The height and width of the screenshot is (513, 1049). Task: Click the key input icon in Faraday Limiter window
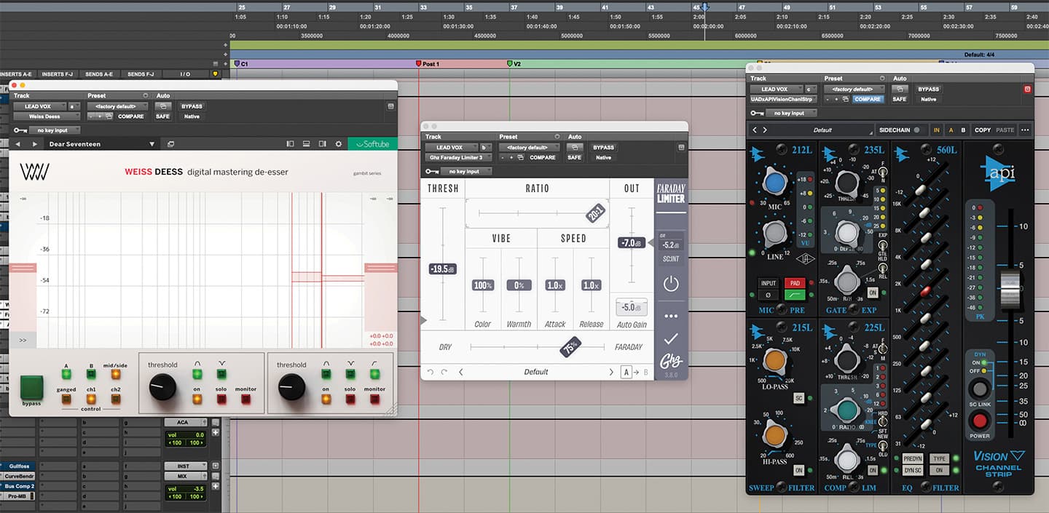point(432,172)
